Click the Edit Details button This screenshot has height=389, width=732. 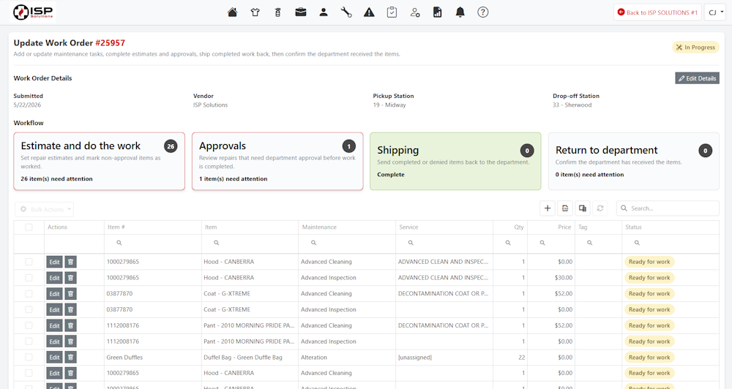697,78
